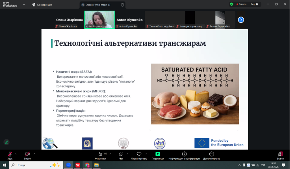Viewport: 290px width, 169px height.
Task: Click the Переетерифікація bullet heading
Action: [x=71, y=111]
